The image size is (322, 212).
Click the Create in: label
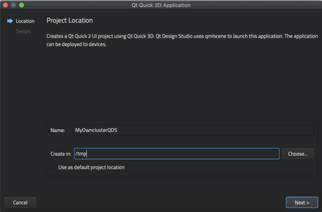(61, 154)
